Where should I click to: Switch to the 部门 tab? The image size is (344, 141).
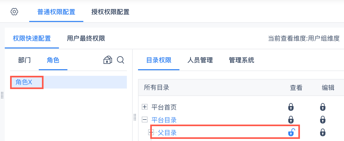coord(24,60)
